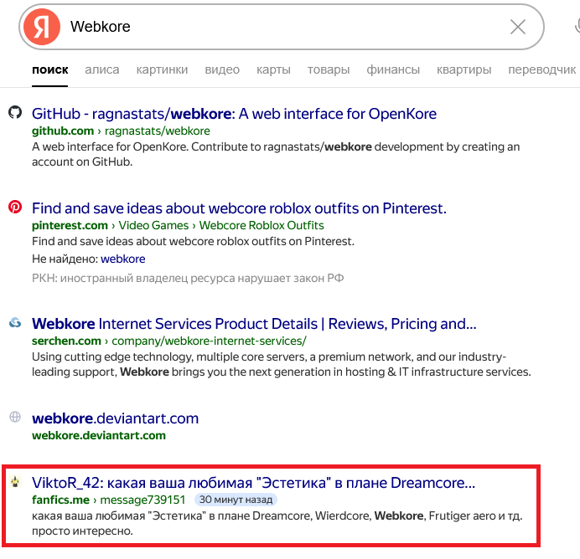Open Webkore Internet Services Product Details link
The width and height of the screenshot is (580, 559).
coord(254,324)
